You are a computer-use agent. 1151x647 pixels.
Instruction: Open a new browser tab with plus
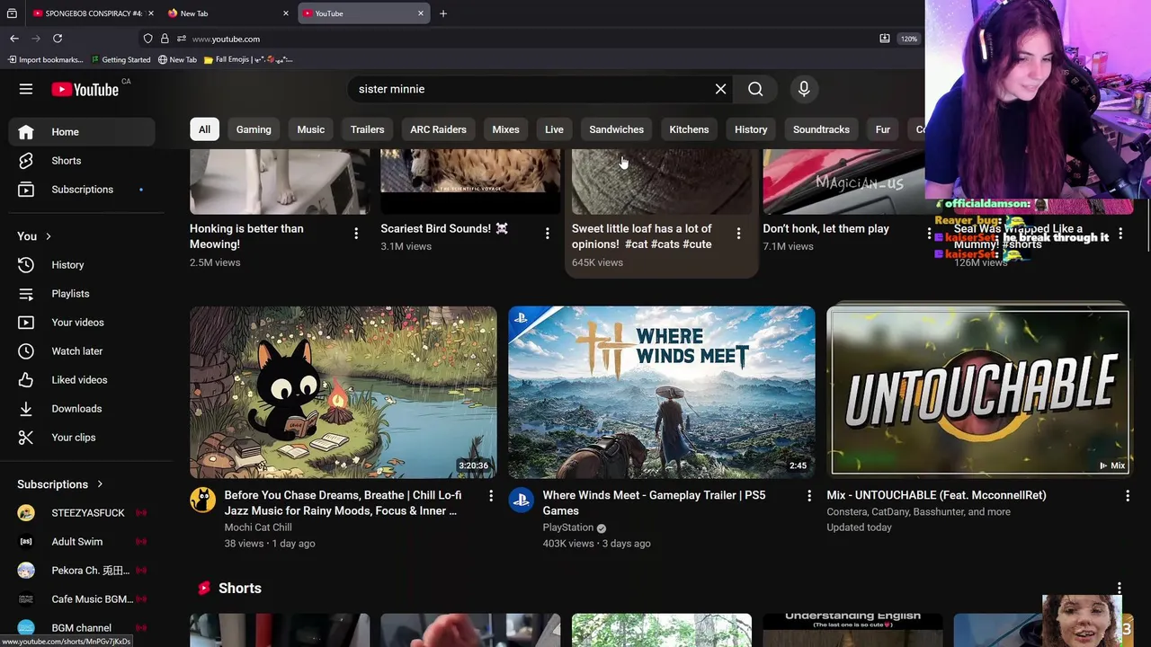point(443,13)
